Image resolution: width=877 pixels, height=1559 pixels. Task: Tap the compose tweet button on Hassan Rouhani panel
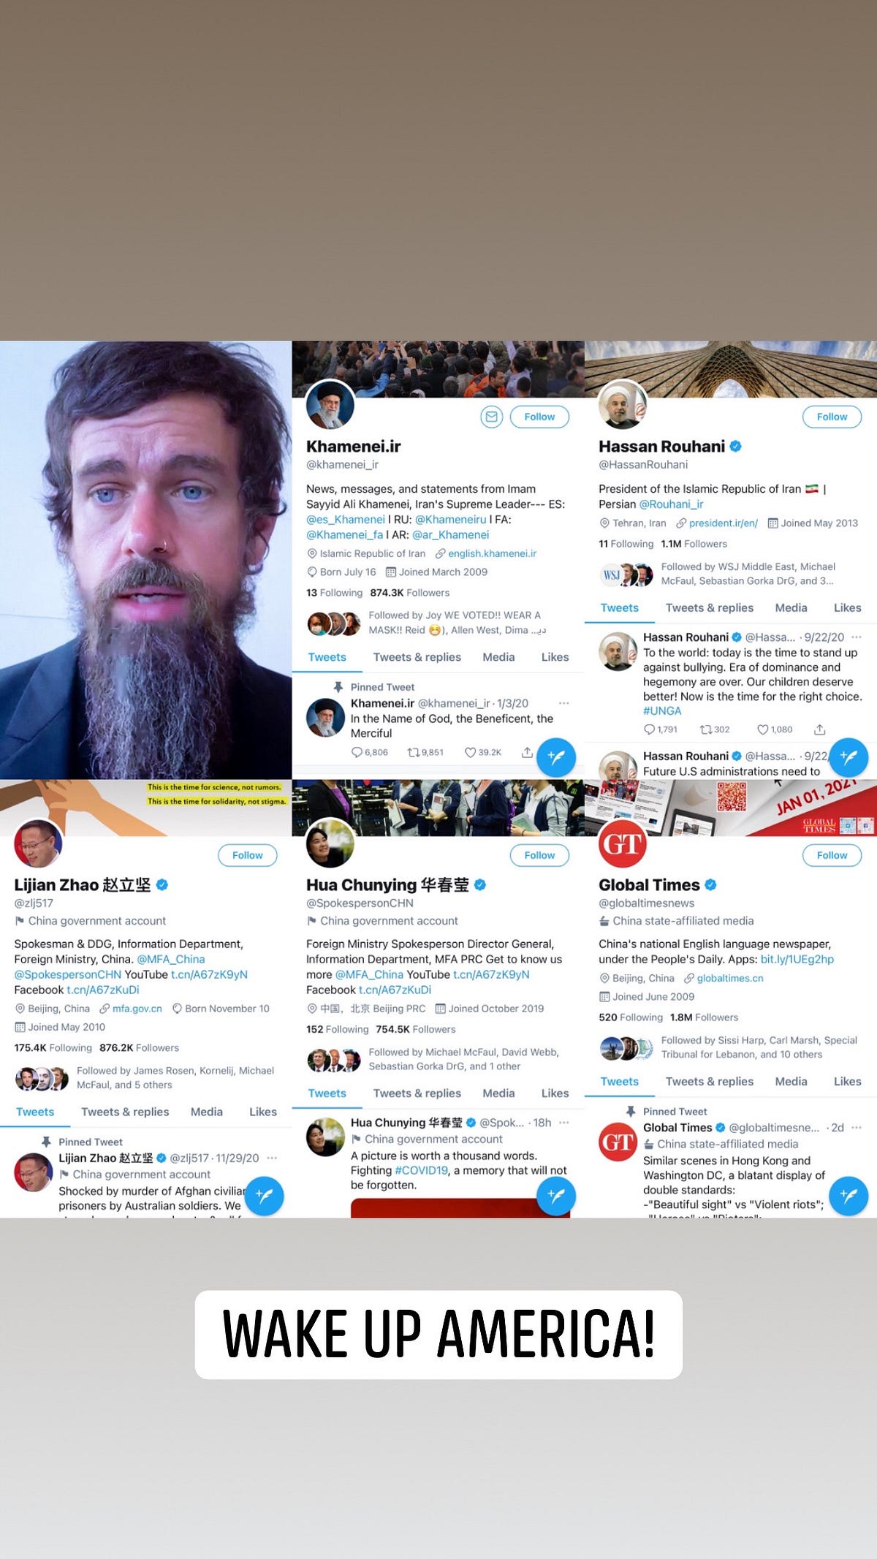pyautogui.click(x=848, y=757)
